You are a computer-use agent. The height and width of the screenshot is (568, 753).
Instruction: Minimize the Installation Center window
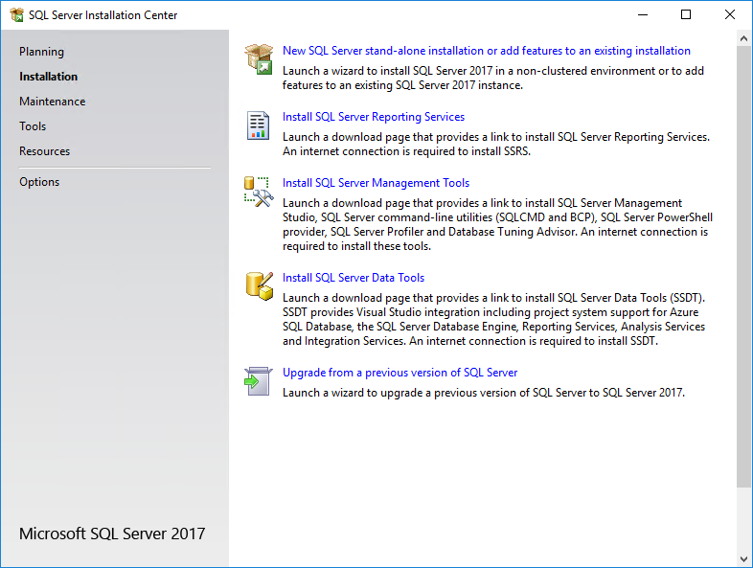[x=643, y=15]
